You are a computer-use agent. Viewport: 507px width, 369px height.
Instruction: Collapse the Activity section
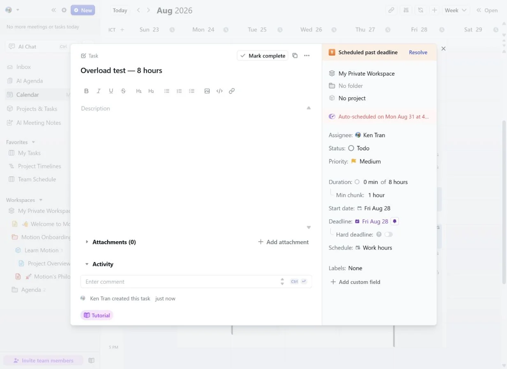click(x=87, y=264)
